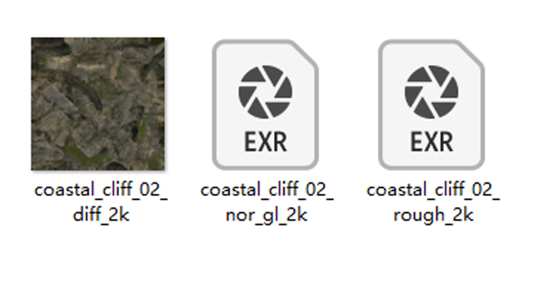The width and height of the screenshot is (542, 304).
Task: Click the aperture symbol on the rough file icon
Action: (x=431, y=92)
